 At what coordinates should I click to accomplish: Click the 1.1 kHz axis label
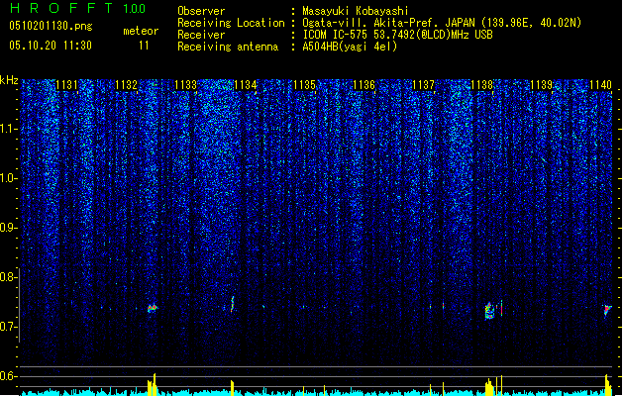pos(8,129)
